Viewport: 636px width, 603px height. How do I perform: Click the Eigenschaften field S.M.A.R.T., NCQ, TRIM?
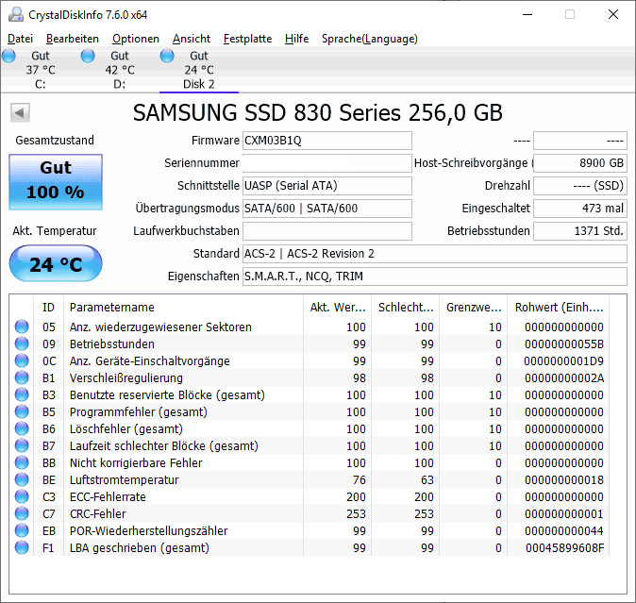435,276
